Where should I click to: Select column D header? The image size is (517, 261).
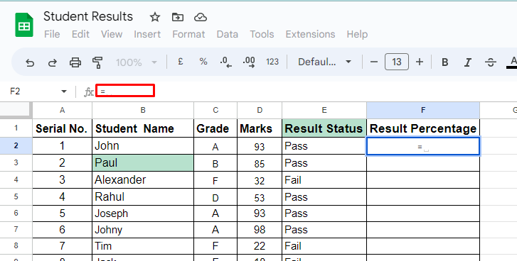pyautogui.click(x=260, y=110)
